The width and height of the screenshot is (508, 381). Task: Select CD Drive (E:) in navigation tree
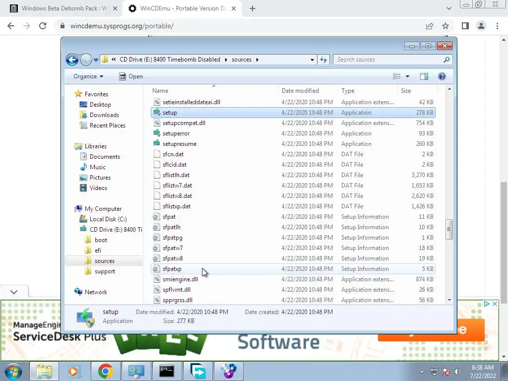(116, 229)
